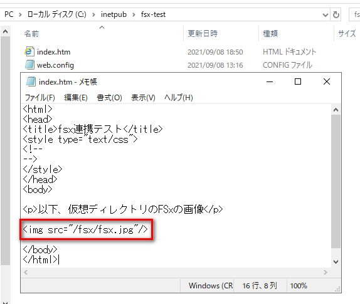Screen dimensions: 360x304
Task: Click PC in the address breadcrumb
Action: (x=9, y=14)
